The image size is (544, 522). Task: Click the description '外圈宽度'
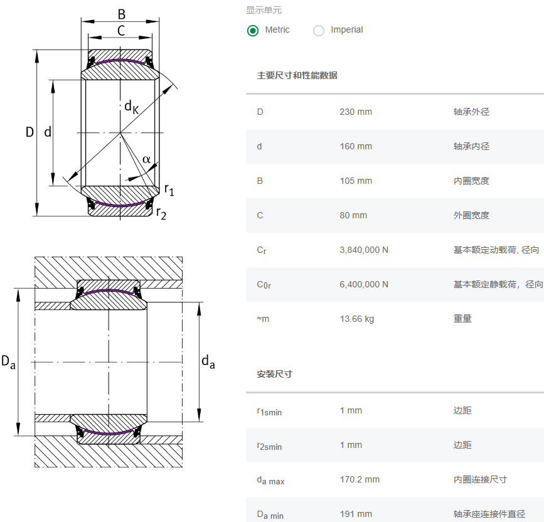click(471, 215)
